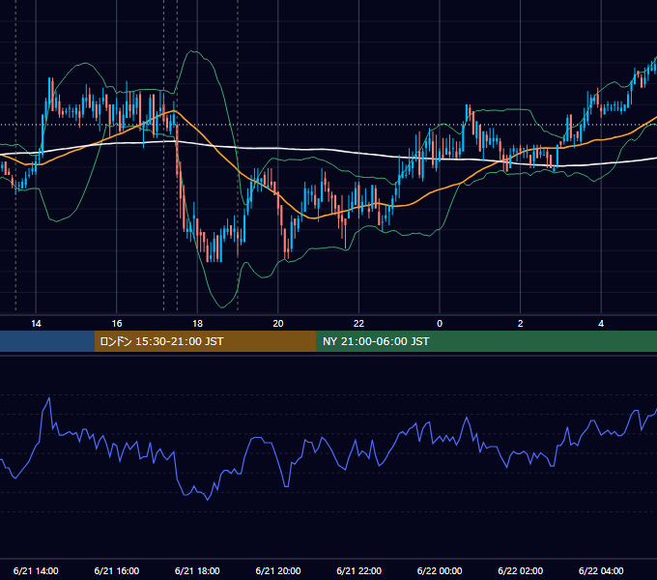Click the hour label 2 on time axis

point(521,324)
